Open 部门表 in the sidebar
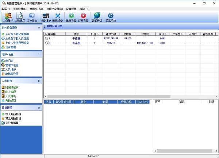The image size is (219, 158). (x=9, y=61)
